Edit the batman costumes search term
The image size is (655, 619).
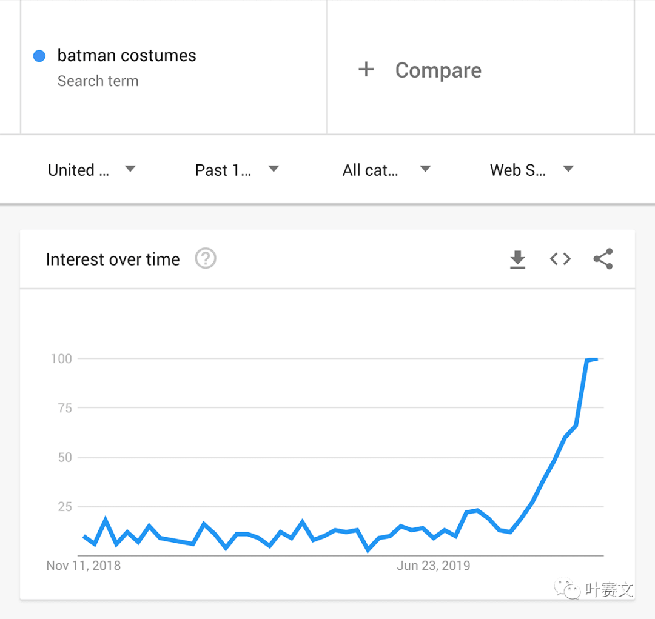pyautogui.click(x=127, y=55)
